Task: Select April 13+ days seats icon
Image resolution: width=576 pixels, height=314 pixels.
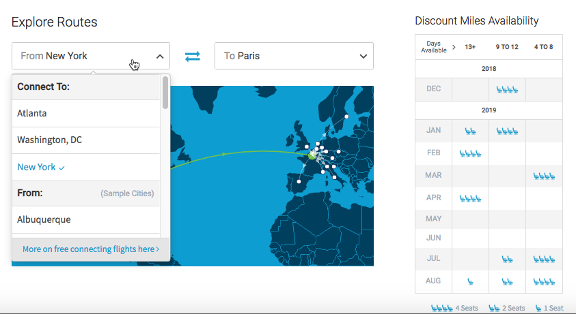Action: 470,198
